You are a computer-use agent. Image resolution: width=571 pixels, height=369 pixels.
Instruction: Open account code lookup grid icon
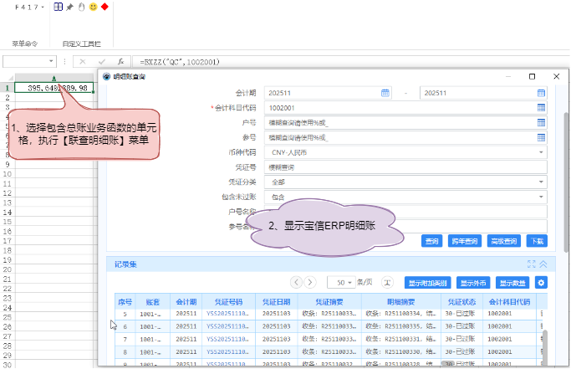541,108
